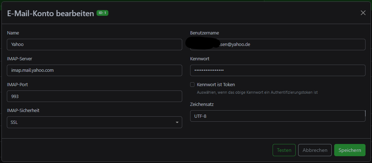
Task: Click the Zeichensatz field with UTF-8
Action: pos(278,116)
